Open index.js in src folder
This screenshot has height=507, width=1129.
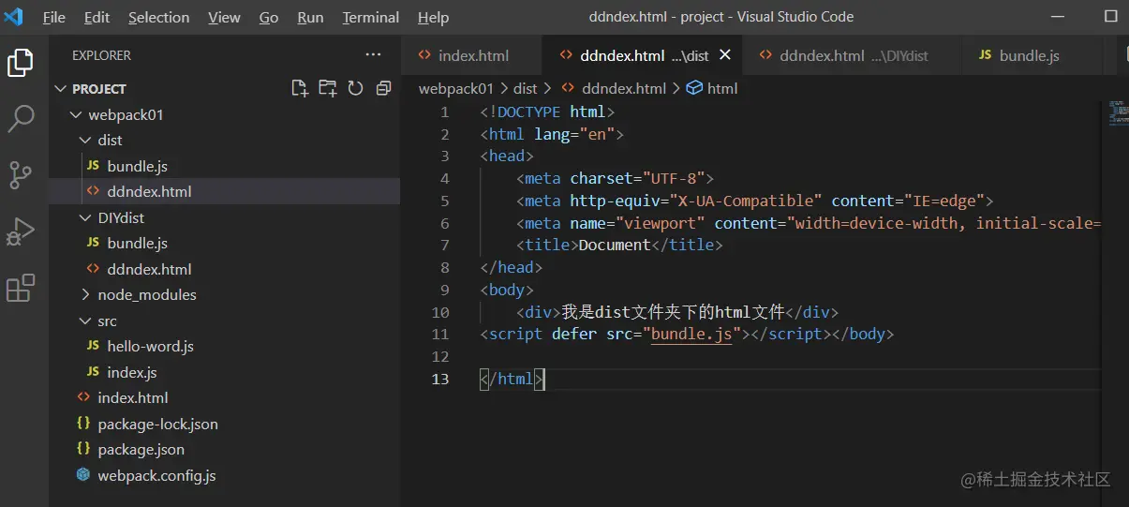pyautogui.click(x=225, y=372)
